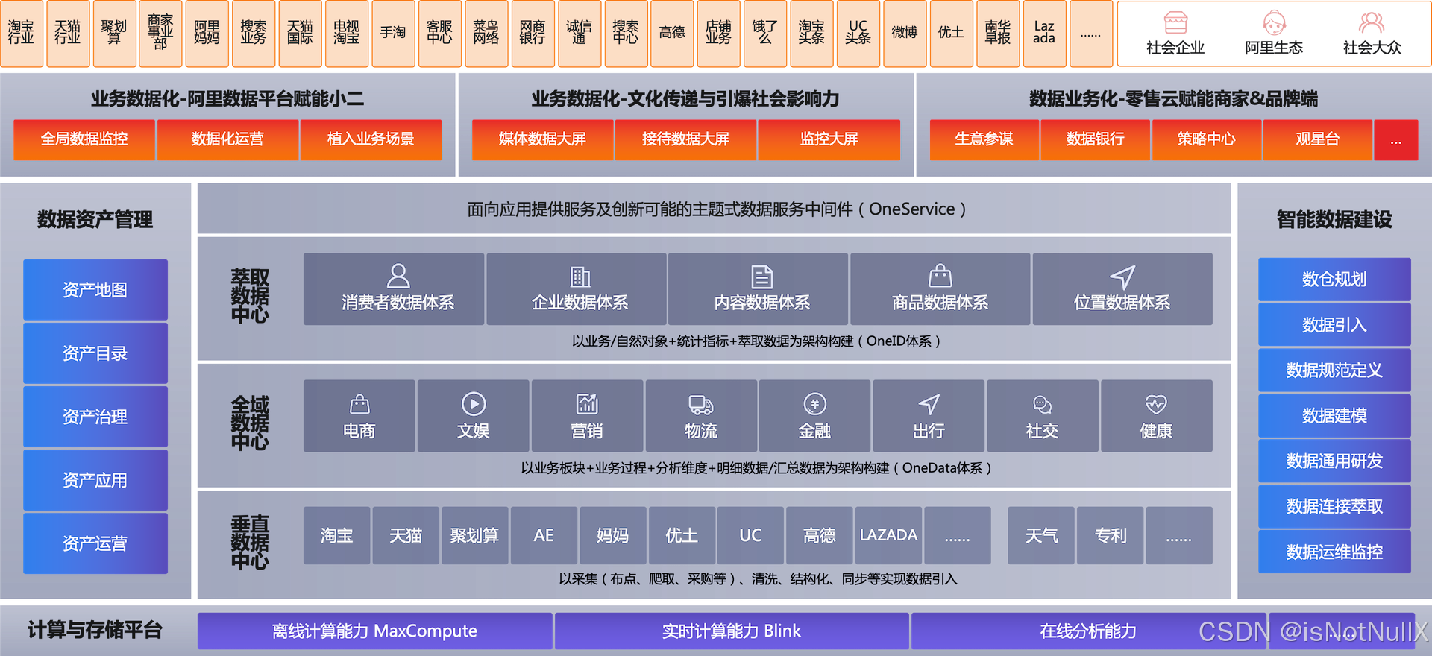Open the 媒体数据大屏 block
This screenshot has height=656, width=1432.
click(542, 139)
